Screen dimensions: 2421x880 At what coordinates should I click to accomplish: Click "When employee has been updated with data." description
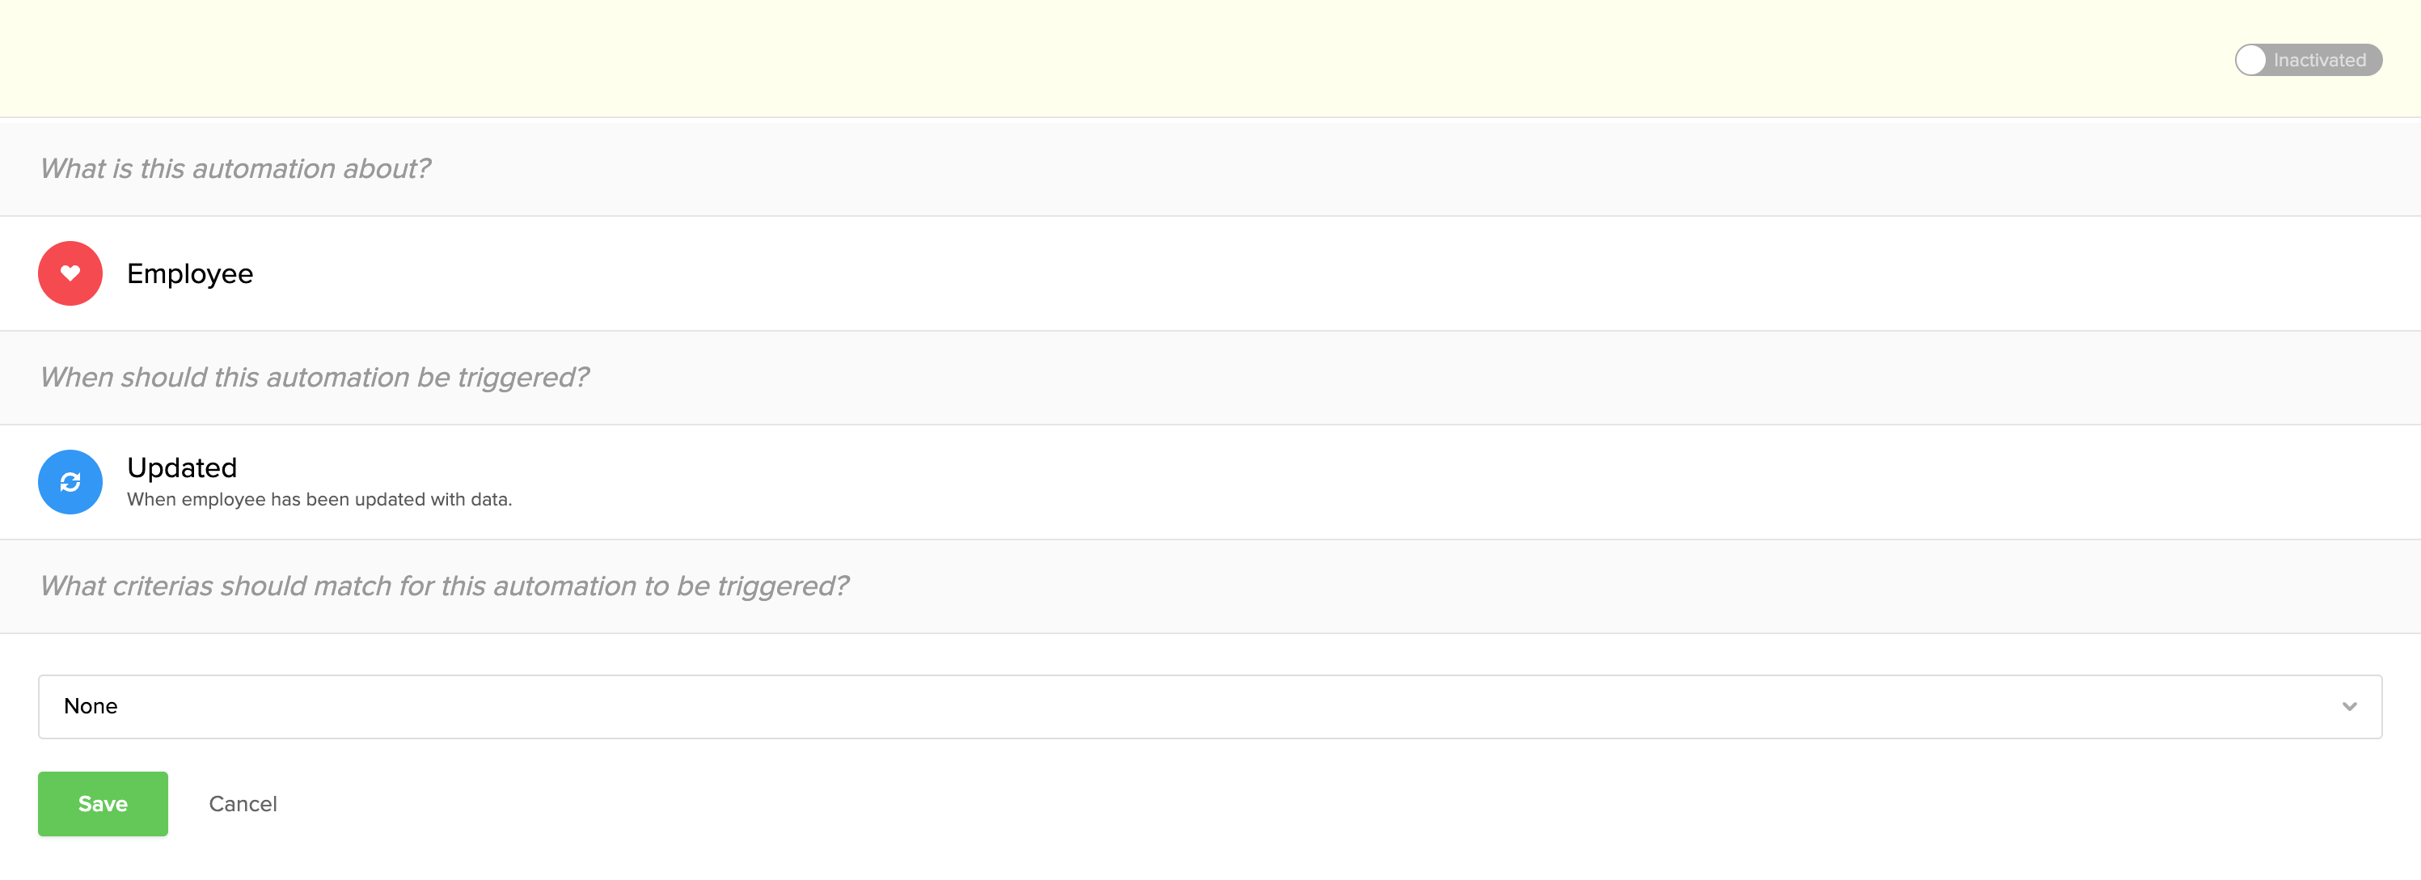[x=319, y=500]
